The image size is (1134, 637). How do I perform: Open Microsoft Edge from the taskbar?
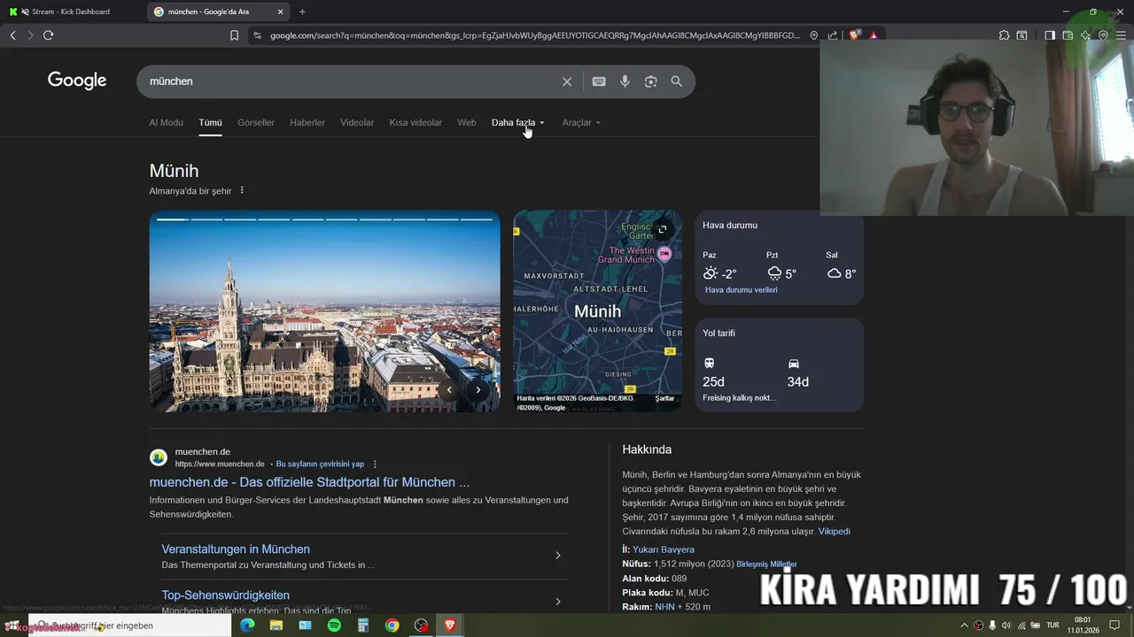pyautogui.click(x=247, y=625)
